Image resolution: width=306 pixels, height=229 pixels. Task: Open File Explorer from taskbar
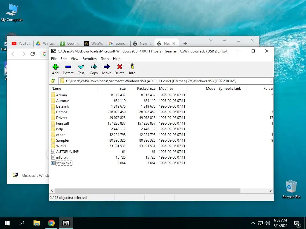coord(36,223)
